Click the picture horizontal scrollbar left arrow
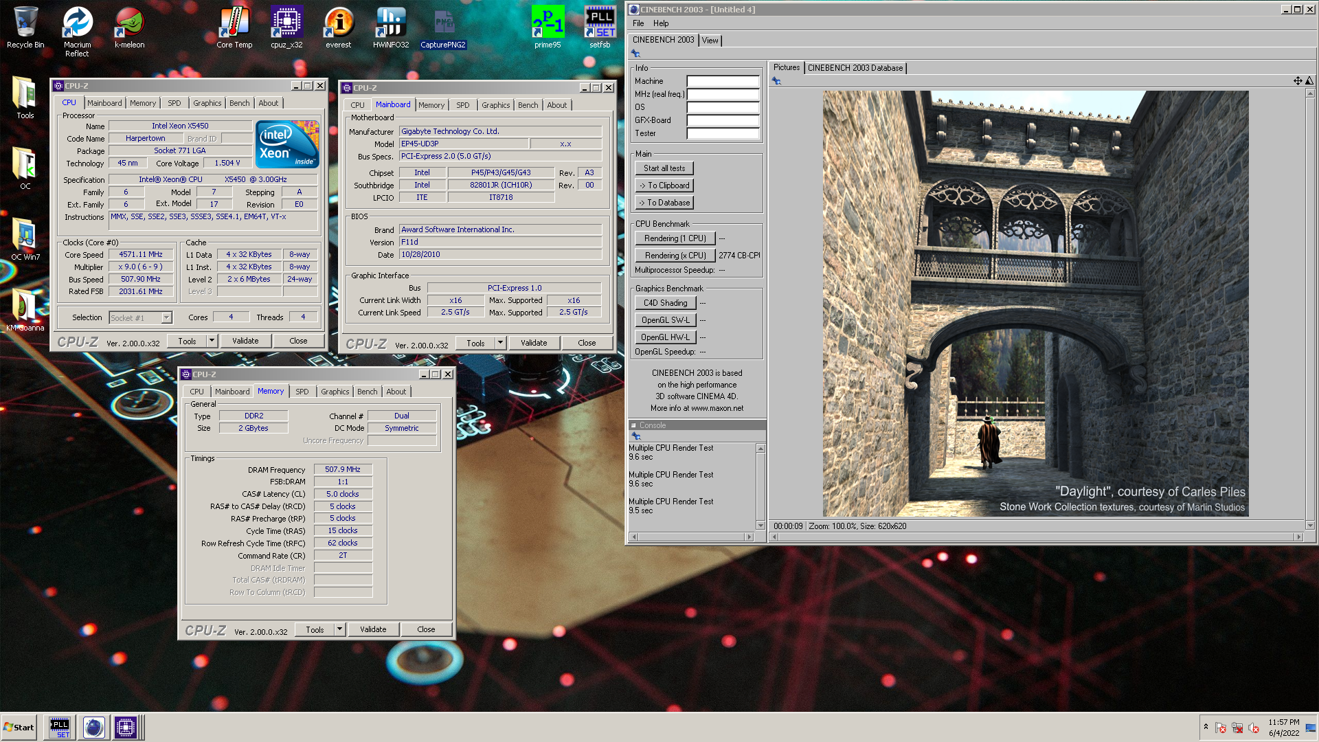 [774, 537]
